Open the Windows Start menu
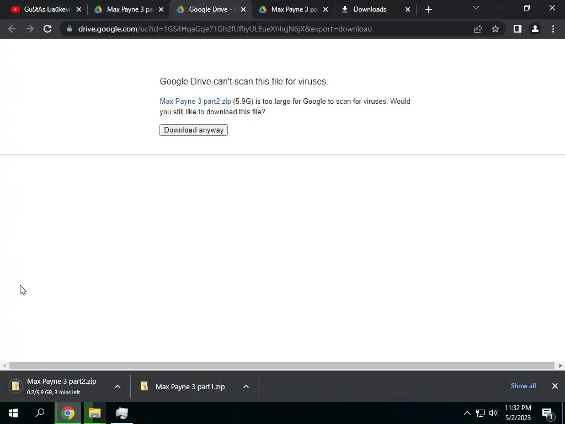The height and width of the screenshot is (424, 565). click(13, 413)
